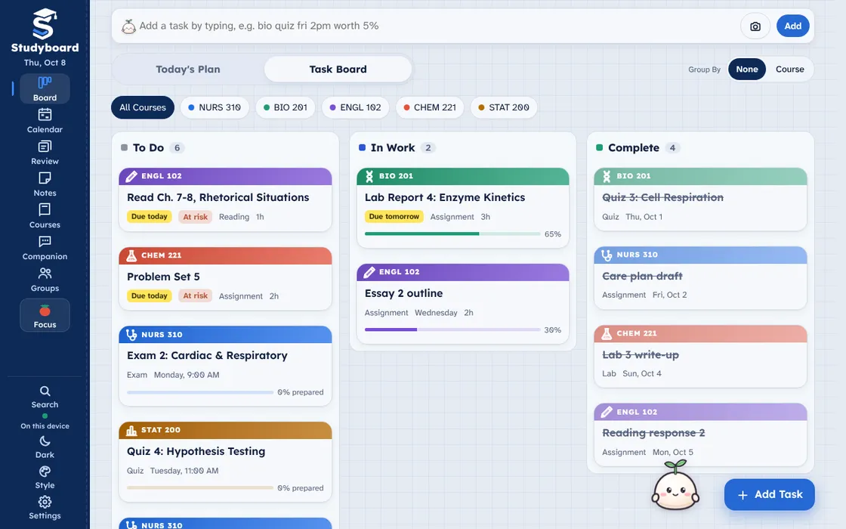Click the camera icon beside Add
The height and width of the screenshot is (529, 846).
tap(755, 26)
